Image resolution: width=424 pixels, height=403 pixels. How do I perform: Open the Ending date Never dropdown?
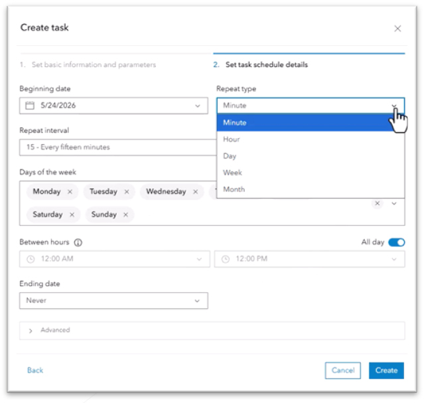[x=113, y=300]
